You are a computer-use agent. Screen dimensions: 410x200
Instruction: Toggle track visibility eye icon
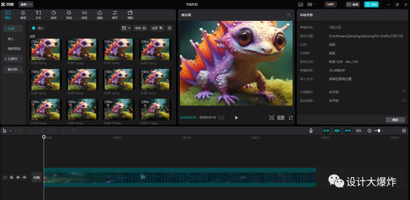[18, 177]
